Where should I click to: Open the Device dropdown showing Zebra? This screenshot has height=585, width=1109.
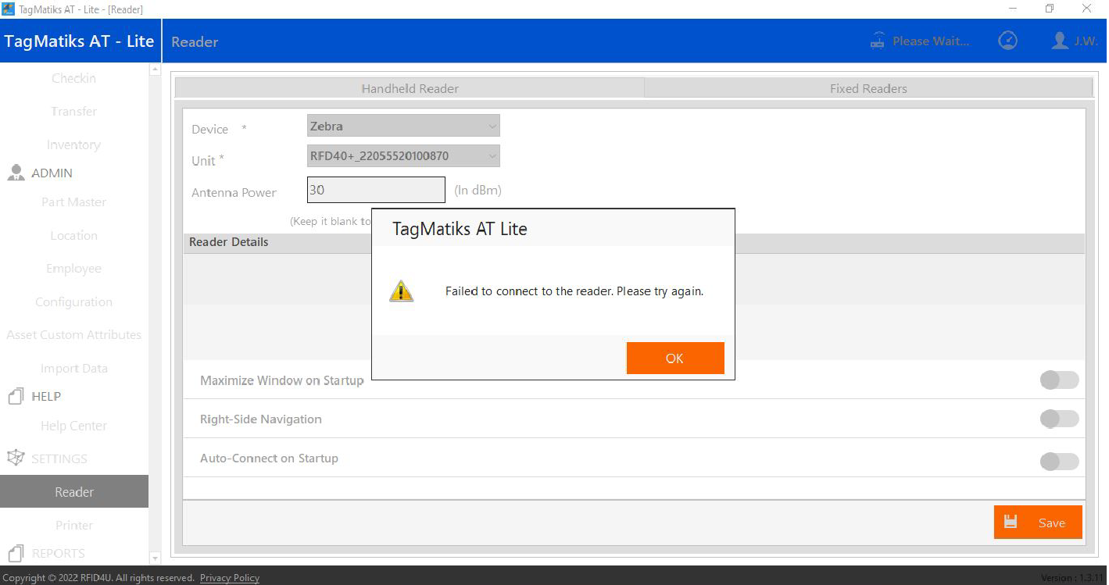click(403, 126)
